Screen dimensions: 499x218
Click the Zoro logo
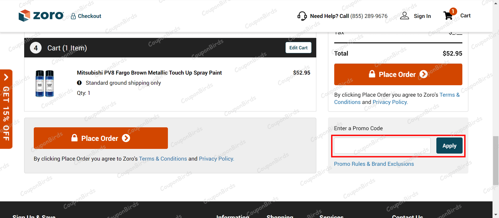coord(41,16)
